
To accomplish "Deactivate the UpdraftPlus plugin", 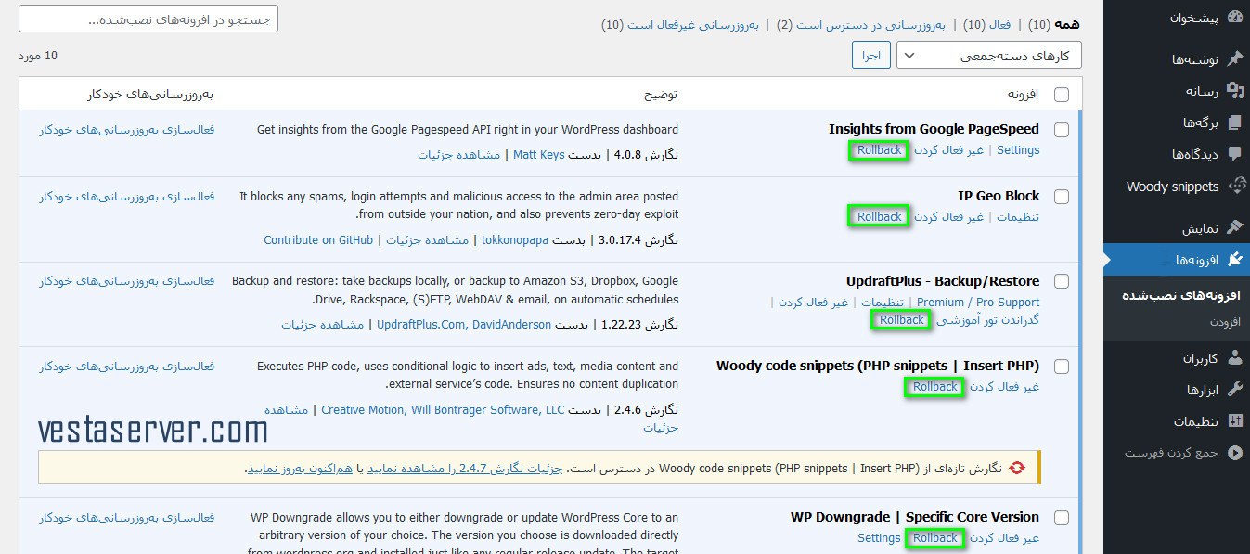I will point(813,303).
